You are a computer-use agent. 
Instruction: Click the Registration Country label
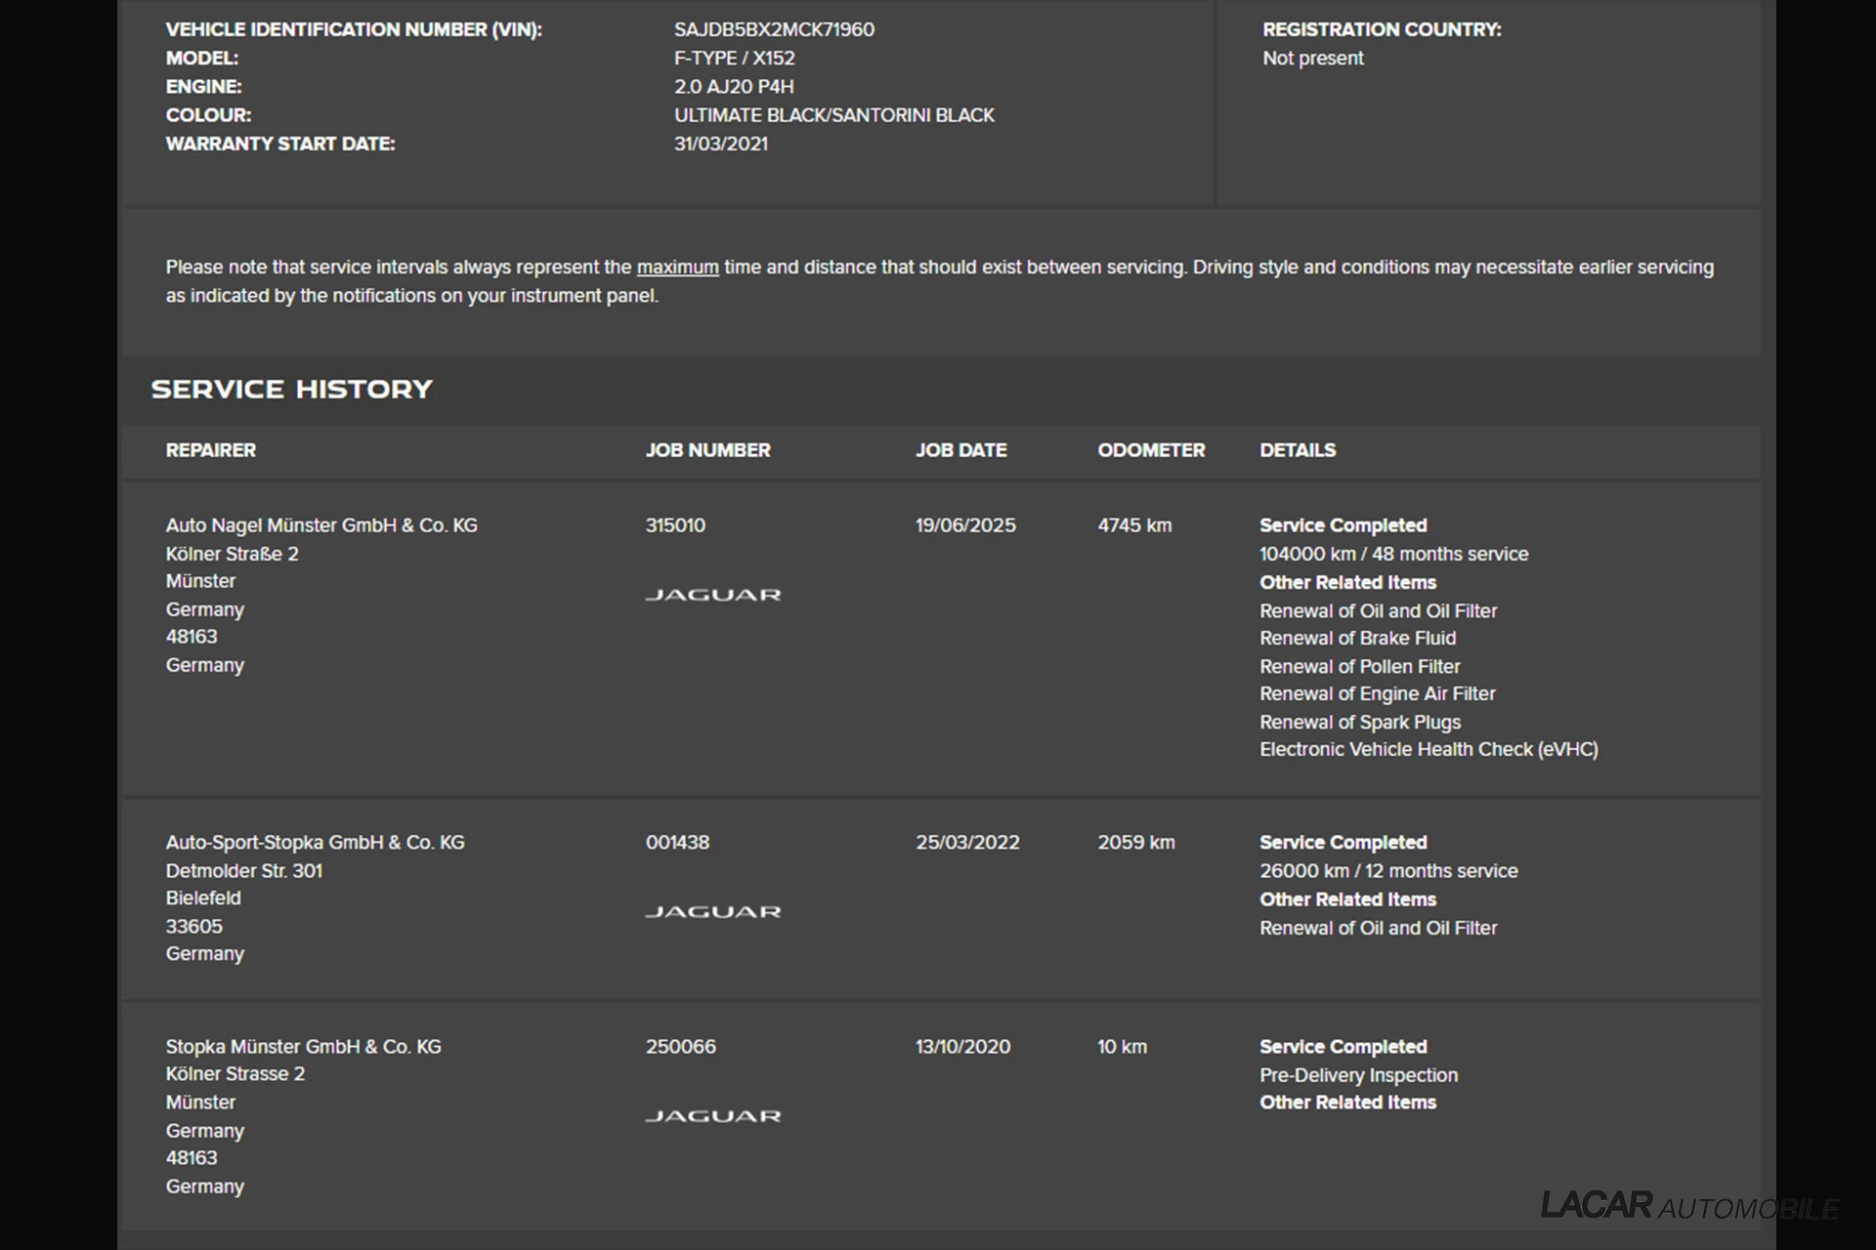[1382, 30]
